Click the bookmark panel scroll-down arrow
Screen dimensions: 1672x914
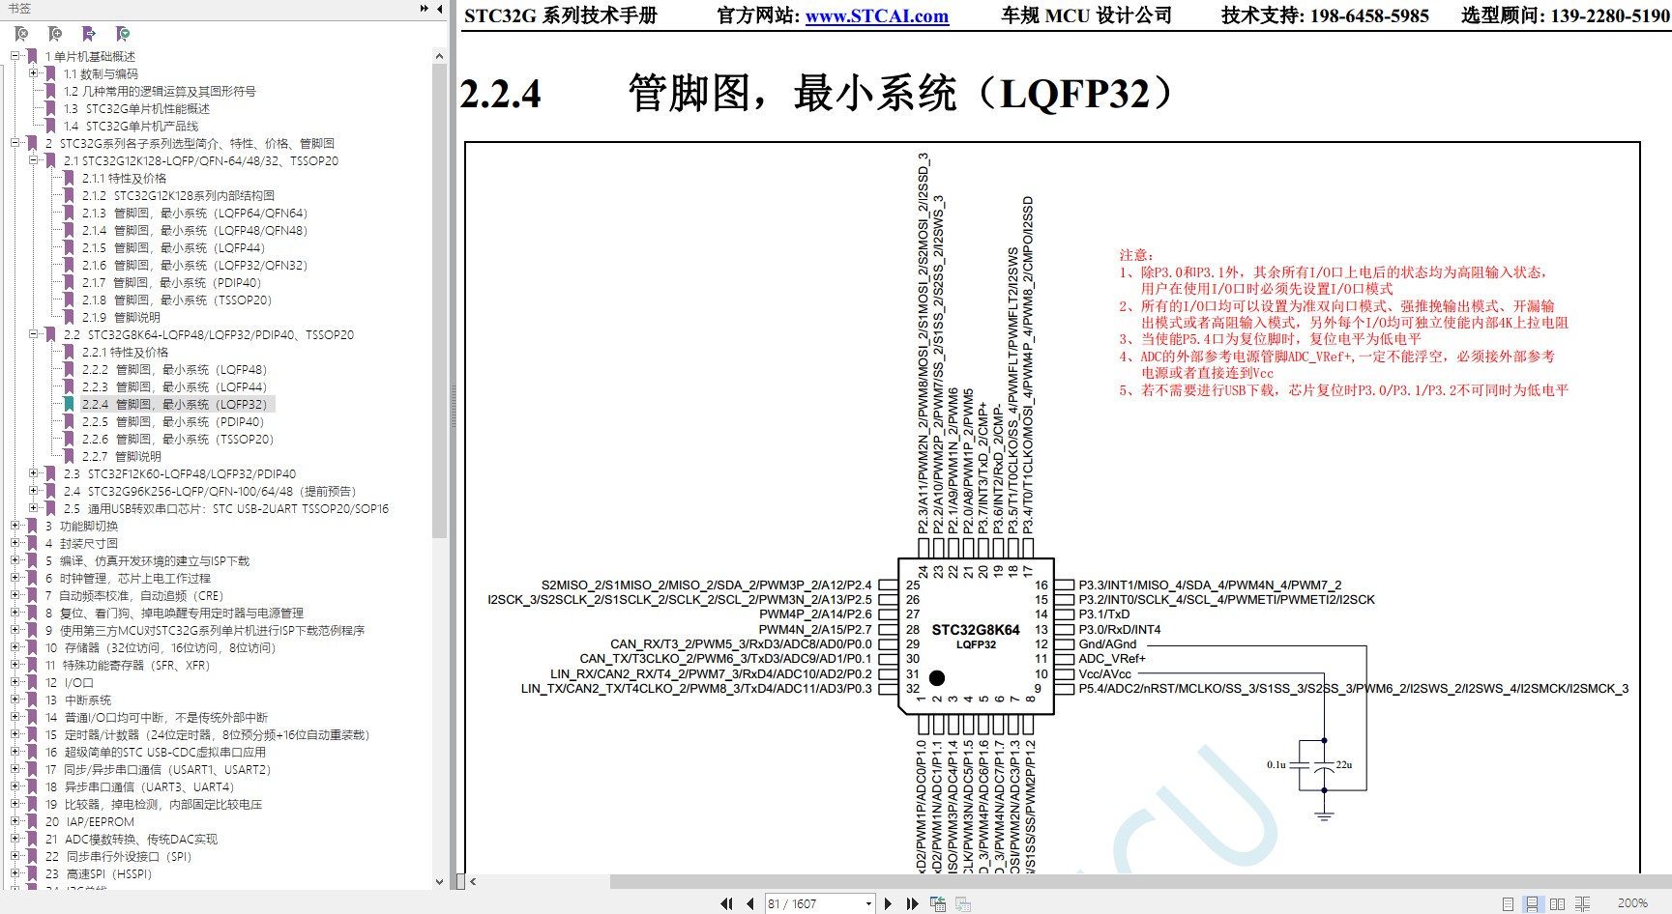click(x=440, y=881)
